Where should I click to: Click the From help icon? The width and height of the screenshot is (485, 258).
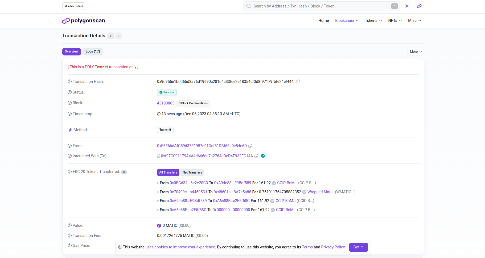pyautogui.click(x=70, y=146)
